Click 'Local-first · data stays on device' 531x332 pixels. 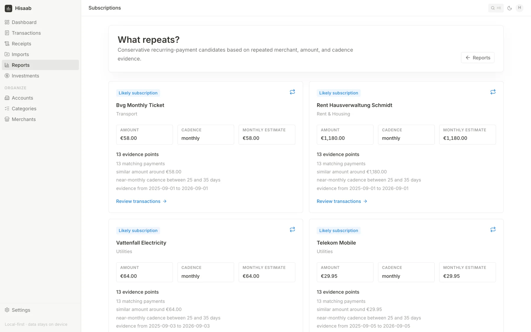(x=36, y=324)
